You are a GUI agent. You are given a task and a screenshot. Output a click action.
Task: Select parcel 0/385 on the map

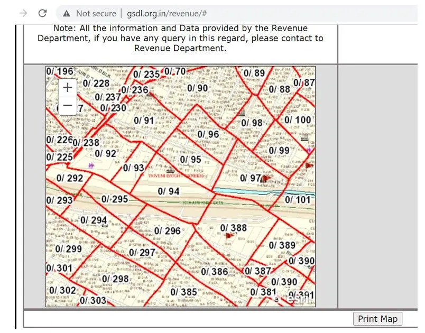tap(183, 292)
